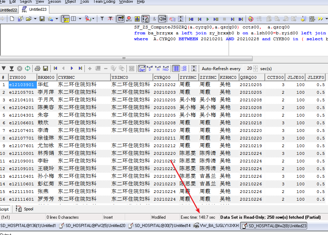Image resolution: width=328 pixels, height=235 pixels.
Task: Increase Auto-Refresh seconds with up spinner
Action: click(256, 67)
